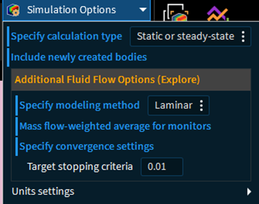Click the Include newly created bodies label
This screenshot has height=204, width=259.
point(79,57)
